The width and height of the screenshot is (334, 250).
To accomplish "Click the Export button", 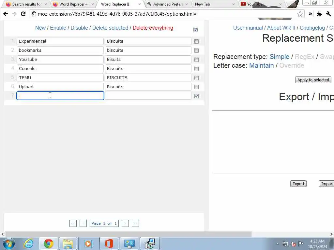I will pos(298,184).
